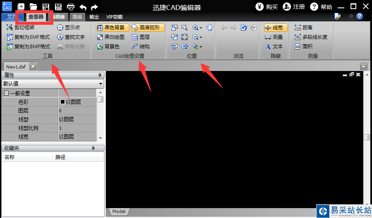The image size is (372, 218).
Task: Click the 背景色 background color picker
Action: (108, 46)
